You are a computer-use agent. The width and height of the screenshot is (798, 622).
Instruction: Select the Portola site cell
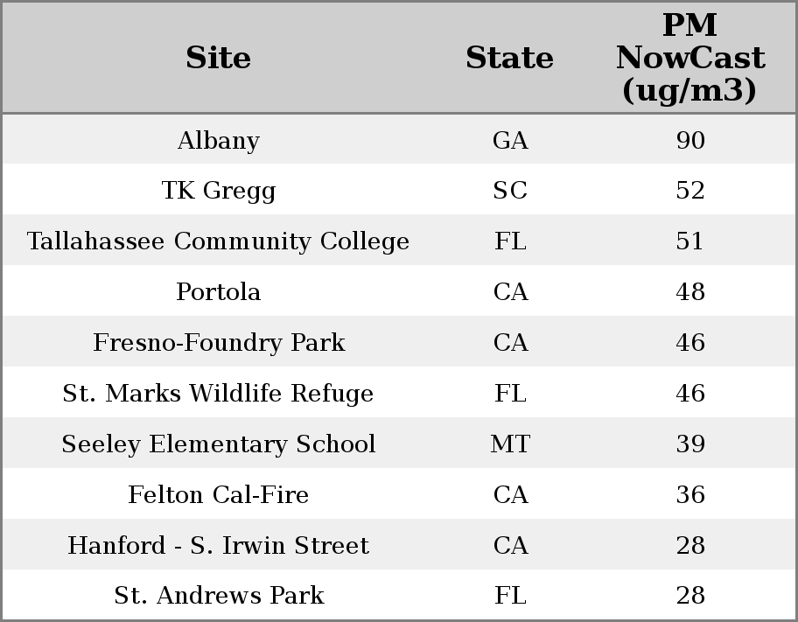coord(219,291)
